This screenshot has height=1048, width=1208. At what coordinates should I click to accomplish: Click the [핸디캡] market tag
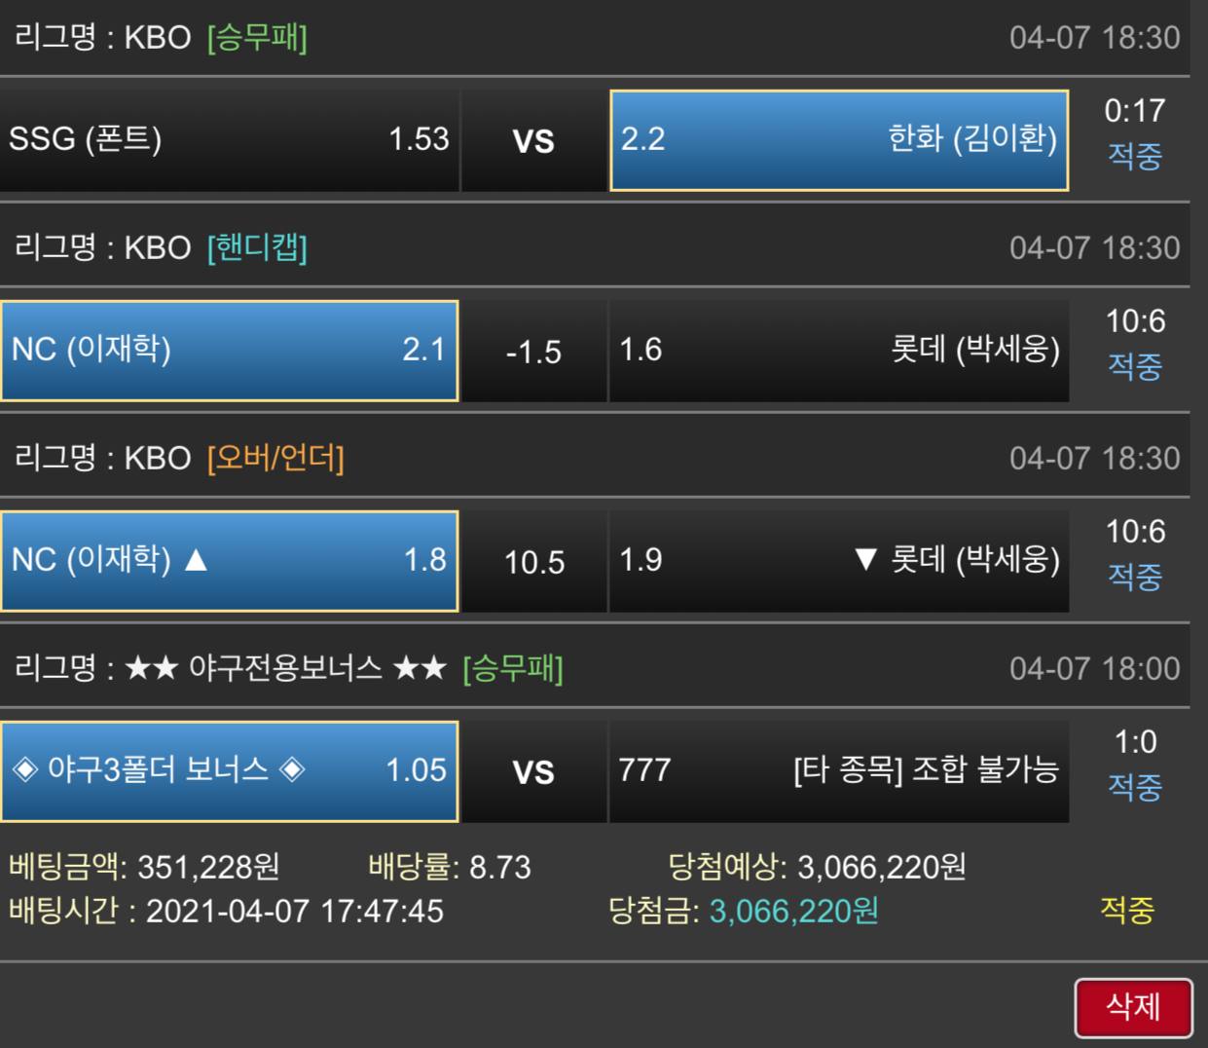(x=257, y=248)
